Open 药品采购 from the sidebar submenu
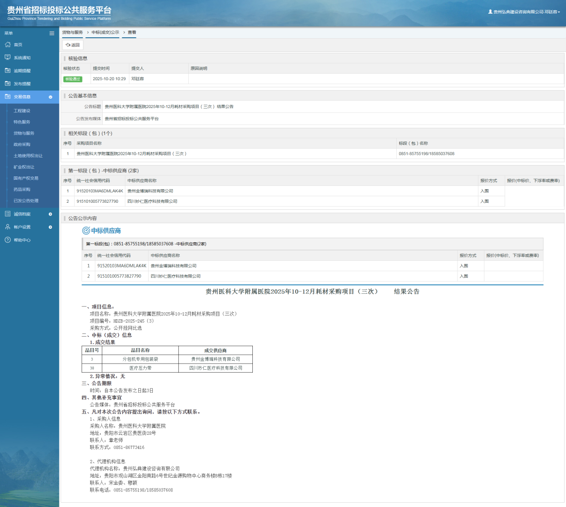This screenshot has width=566, height=507. click(x=22, y=190)
